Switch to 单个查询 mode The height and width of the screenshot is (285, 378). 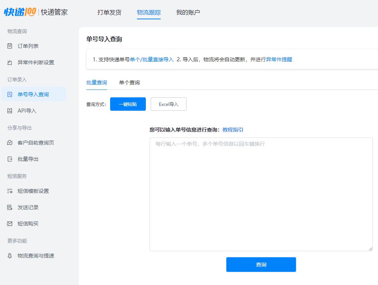(x=129, y=82)
